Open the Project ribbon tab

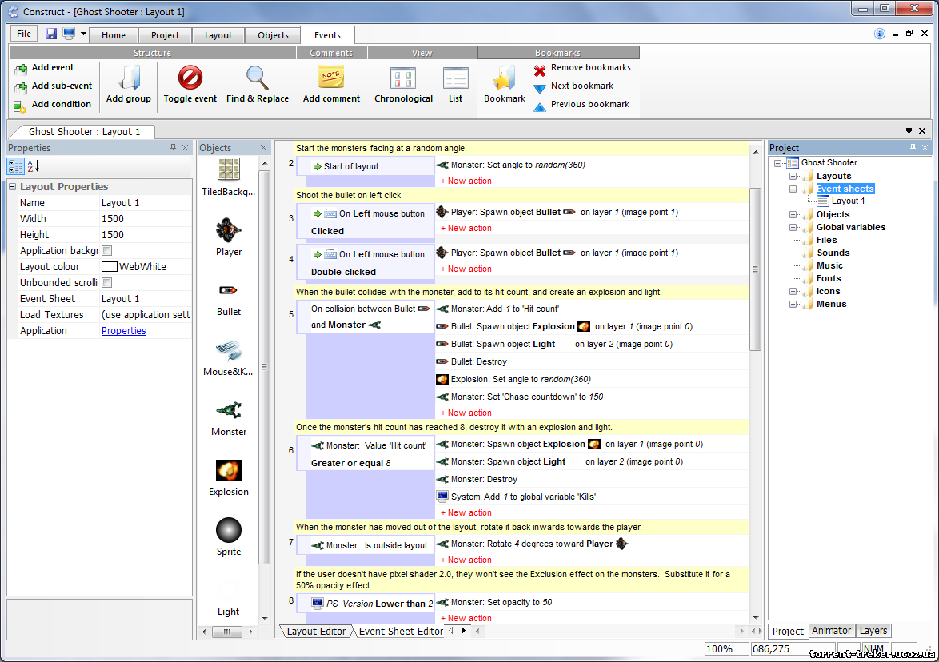pos(165,35)
